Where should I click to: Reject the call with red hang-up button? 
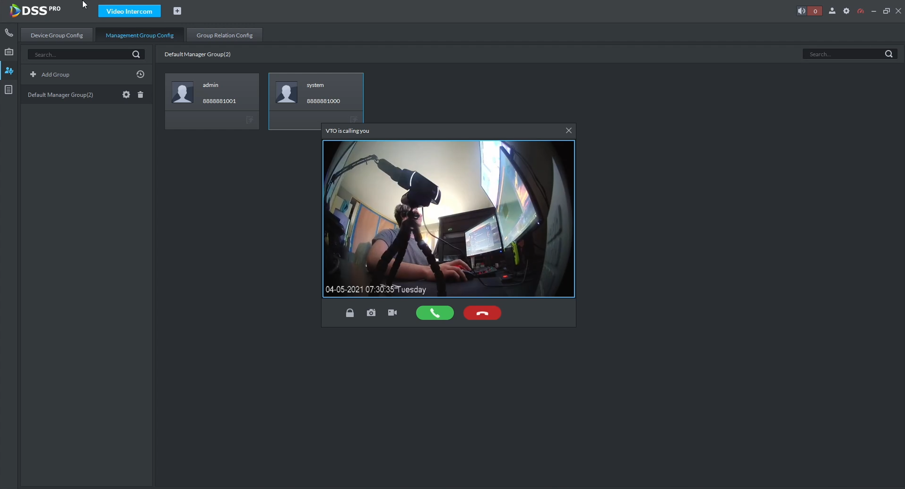pyautogui.click(x=482, y=313)
